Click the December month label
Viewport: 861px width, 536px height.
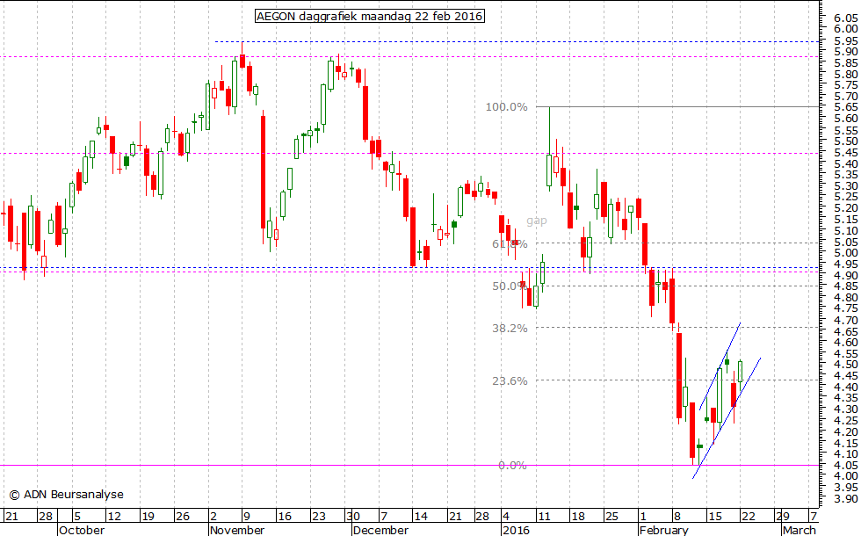click(x=380, y=530)
